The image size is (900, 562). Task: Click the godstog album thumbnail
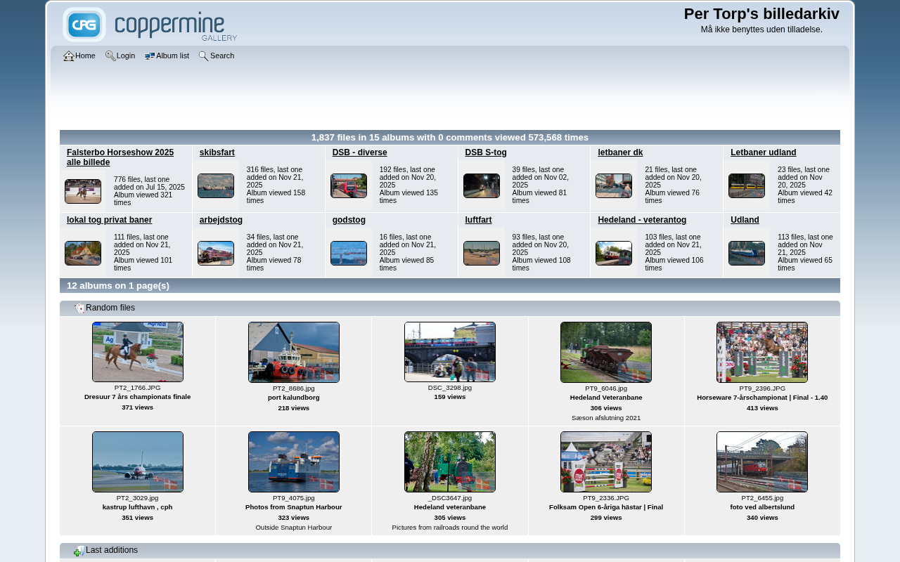coord(349,254)
